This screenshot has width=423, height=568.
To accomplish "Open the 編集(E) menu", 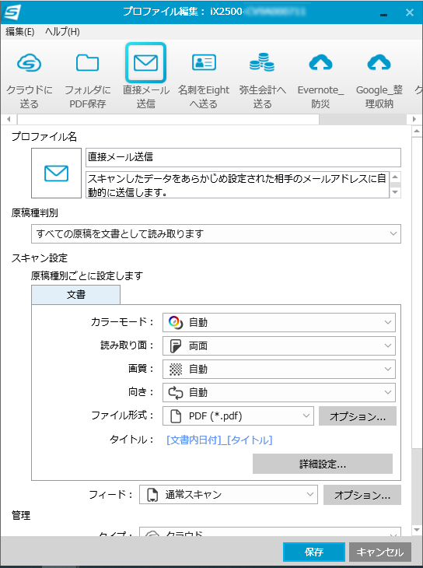I will pos(20,32).
